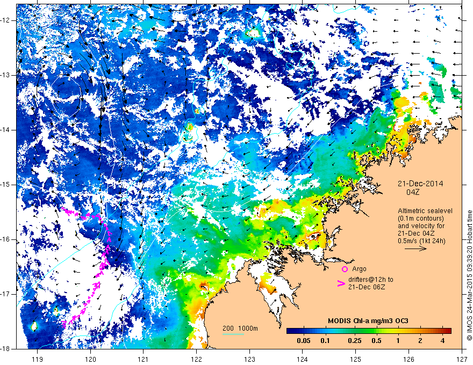Viewport: 473px width, 365px height.
Task: Click the 'drifters@12h to' legend text
Action: pyautogui.click(x=371, y=280)
